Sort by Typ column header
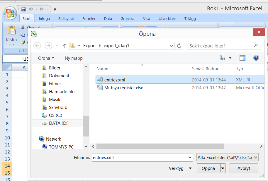Viewport: 268px width, 181px height. click(x=240, y=69)
